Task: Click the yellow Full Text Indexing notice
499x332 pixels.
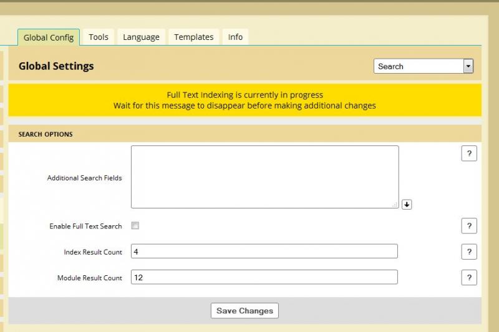Action: 245,100
